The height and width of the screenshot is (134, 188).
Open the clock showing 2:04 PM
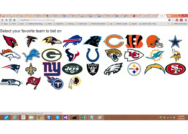pyautogui.click(x=181, y=117)
